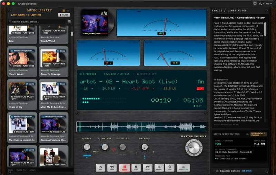
Task: Toggle the REPEAT transport button
Action: click(x=159, y=168)
